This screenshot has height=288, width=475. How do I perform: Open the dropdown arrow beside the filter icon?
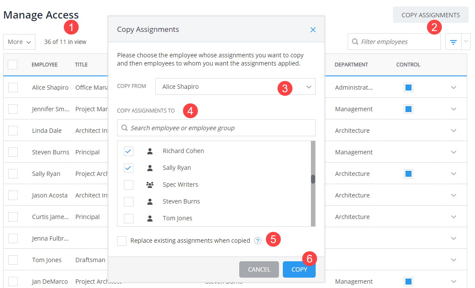coord(466,41)
